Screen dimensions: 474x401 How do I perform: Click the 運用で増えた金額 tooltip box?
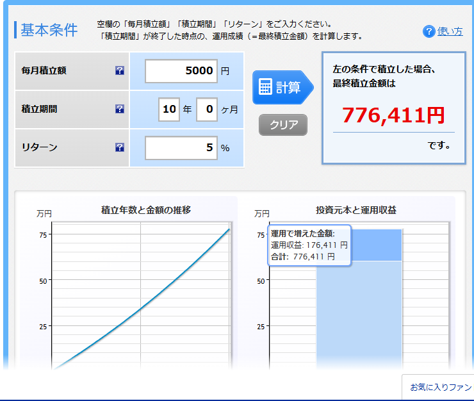(x=309, y=245)
